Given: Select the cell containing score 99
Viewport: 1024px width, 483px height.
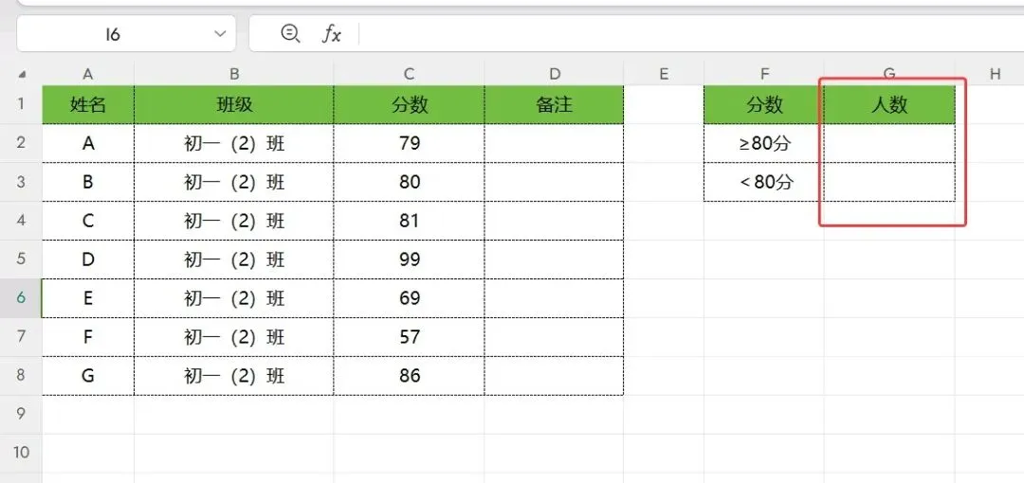Looking at the screenshot, I should click(x=409, y=259).
